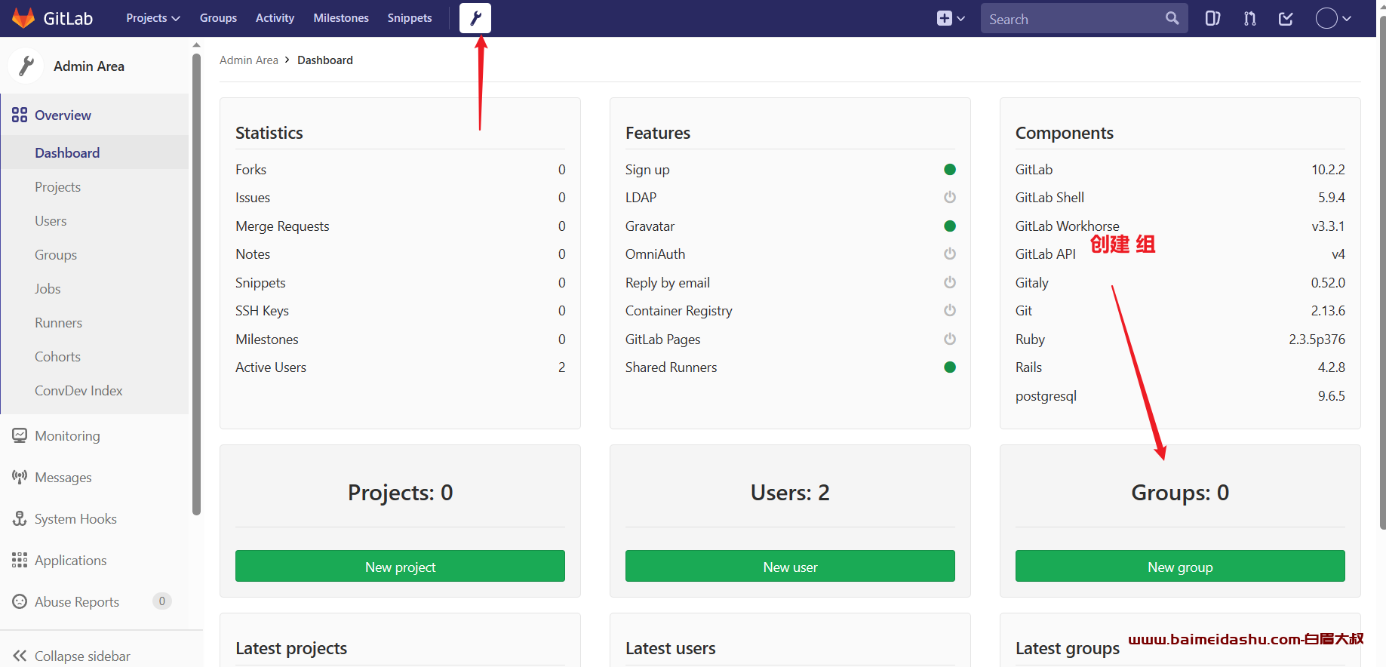Click the Collapse sidebar label

click(x=82, y=656)
